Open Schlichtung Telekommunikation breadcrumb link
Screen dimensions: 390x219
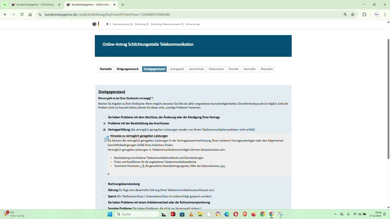pos(166,24)
